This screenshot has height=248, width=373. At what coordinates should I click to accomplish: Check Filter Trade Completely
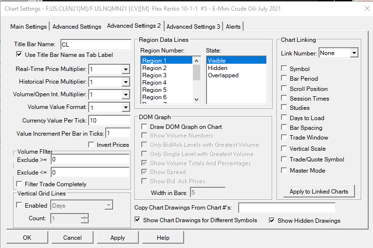[x=19, y=184]
